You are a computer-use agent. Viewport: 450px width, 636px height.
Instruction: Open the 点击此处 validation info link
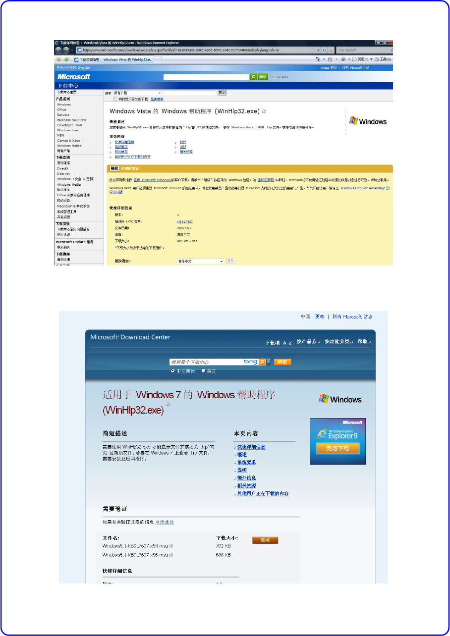click(x=165, y=522)
